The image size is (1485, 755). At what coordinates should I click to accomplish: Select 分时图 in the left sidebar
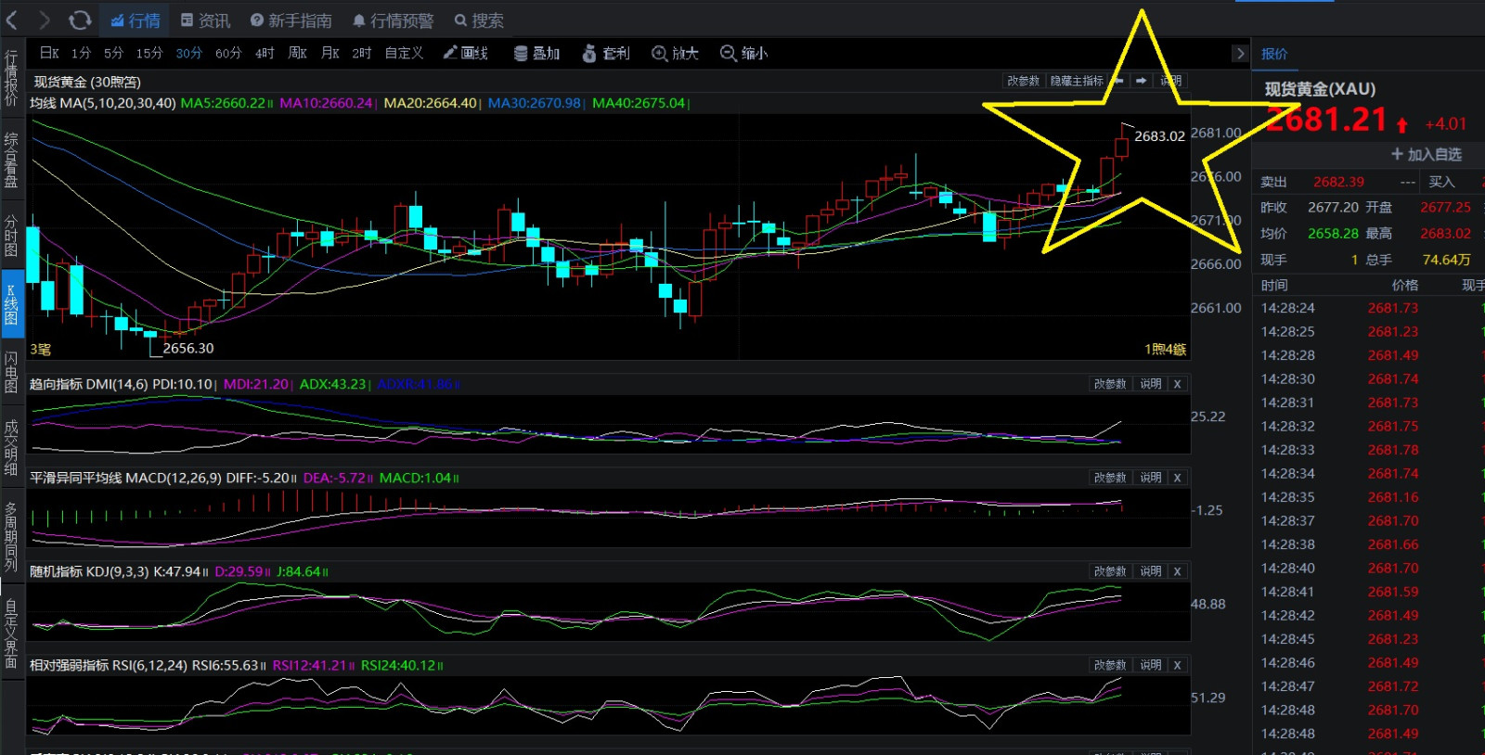click(x=11, y=236)
